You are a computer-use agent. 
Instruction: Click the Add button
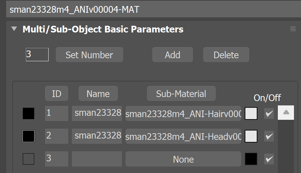[x=173, y=55]
